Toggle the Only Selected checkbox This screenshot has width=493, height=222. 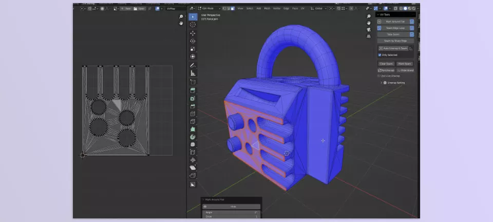380,55
